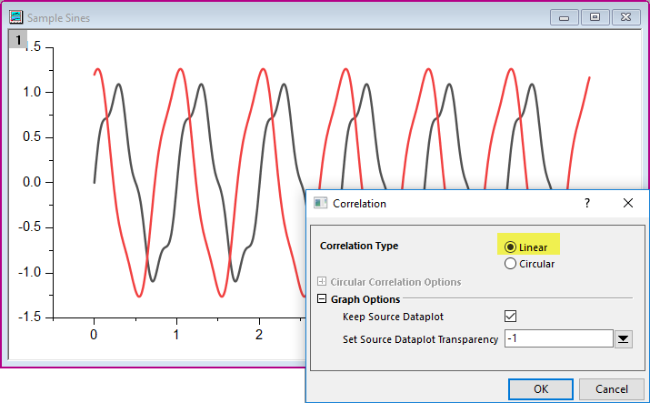650x403 pixels.
Task: Click the Sample Sines window icon
Action: pos(15,17)
